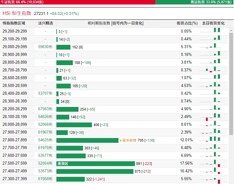Click the five-day chart for 29,200-29,299
Screen dimensions: 234x184
[x=210, y=30]
